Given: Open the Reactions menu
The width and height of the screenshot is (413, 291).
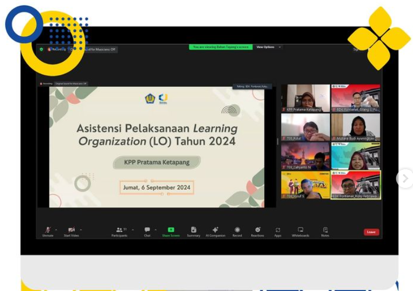Looking at the screenshot, I should point(258,232).
